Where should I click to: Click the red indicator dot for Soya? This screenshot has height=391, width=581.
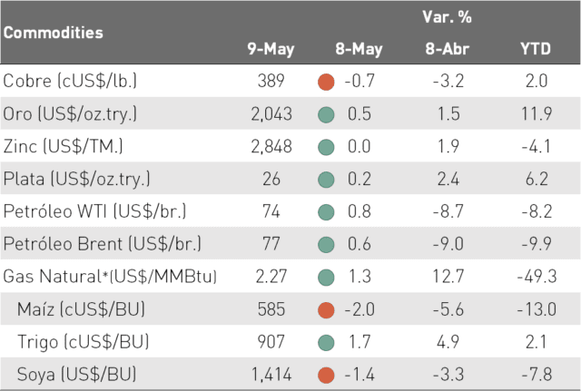pos(326,375)
